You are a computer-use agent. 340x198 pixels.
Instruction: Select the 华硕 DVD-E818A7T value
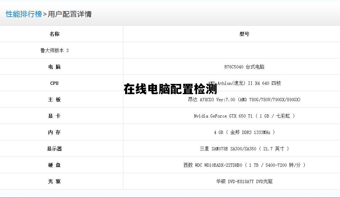244,182
